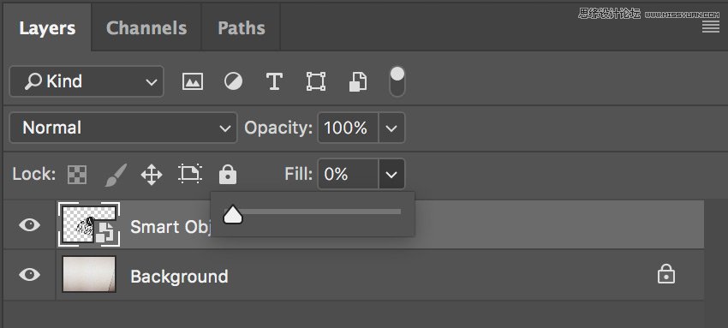Filter for type layers icon

click(x=274, y=81)
